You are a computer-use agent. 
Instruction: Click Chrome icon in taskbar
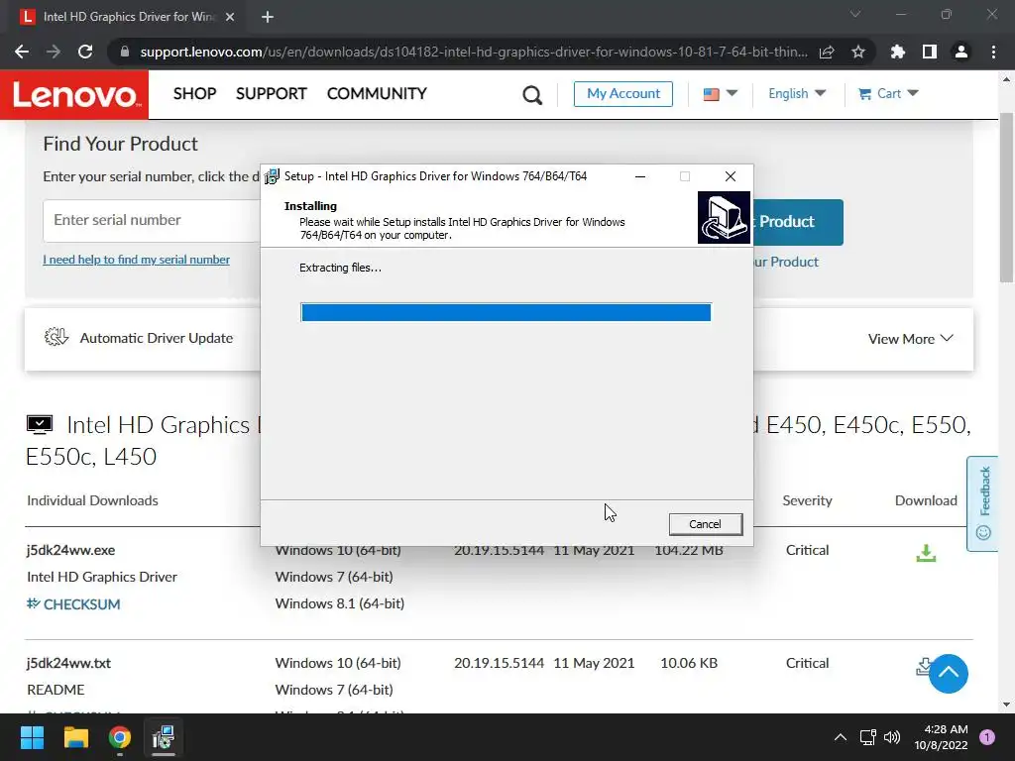[x=120, y=737]
